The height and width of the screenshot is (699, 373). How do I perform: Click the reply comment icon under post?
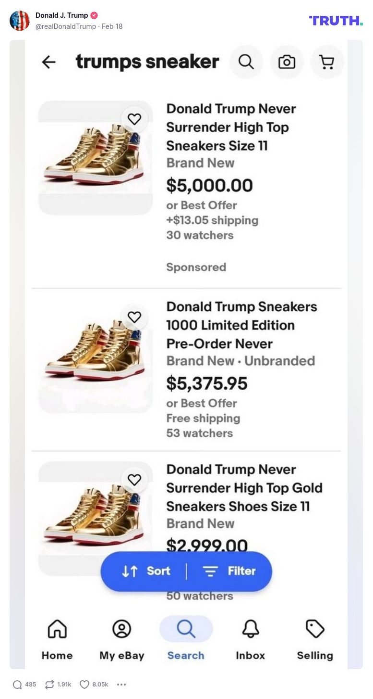17,685
